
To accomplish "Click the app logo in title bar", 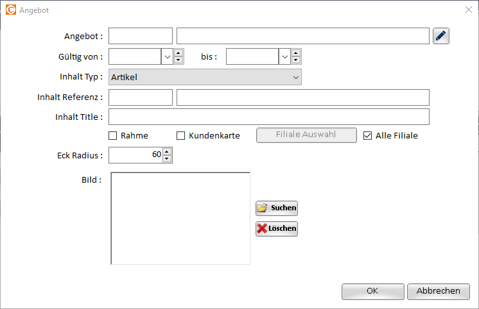I will [x=11, y=10].
